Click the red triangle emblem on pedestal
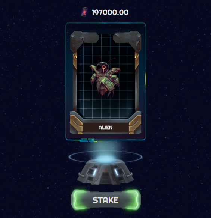The image size is (211, 218). (x=105, y=170)
